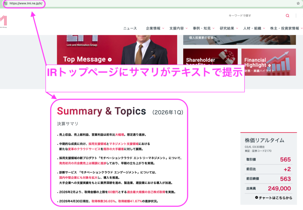Image resolution: width=303 pixels, height=210 pixels.
Task: Open 企業情報 menu item
Action: (x=153, y=28)
